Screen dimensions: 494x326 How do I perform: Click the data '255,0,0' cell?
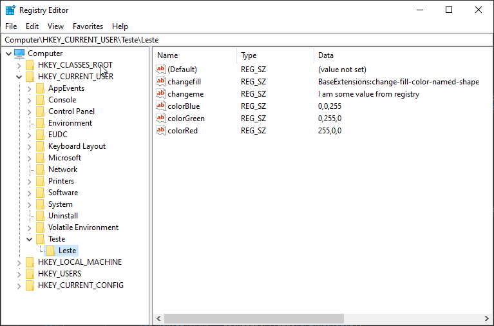pos(330,131)
